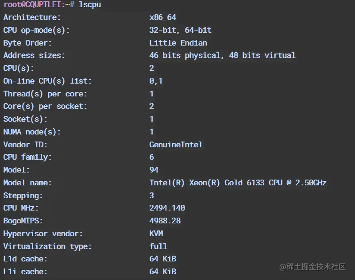Click the Virtualization type value full
This screenshot has height=280, width=355.
click(x=158, y=246)
